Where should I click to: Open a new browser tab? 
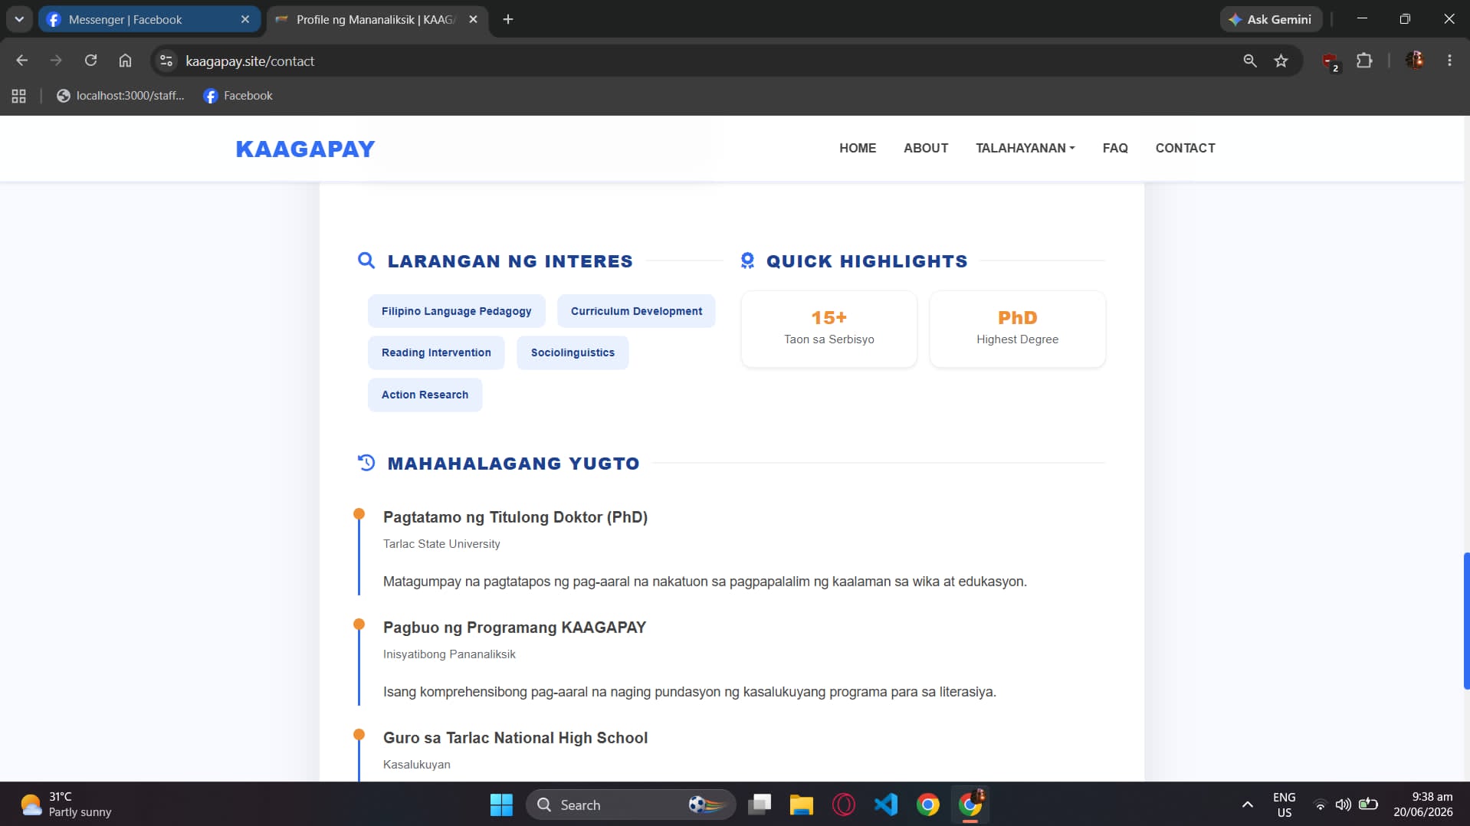pos(508,19)
